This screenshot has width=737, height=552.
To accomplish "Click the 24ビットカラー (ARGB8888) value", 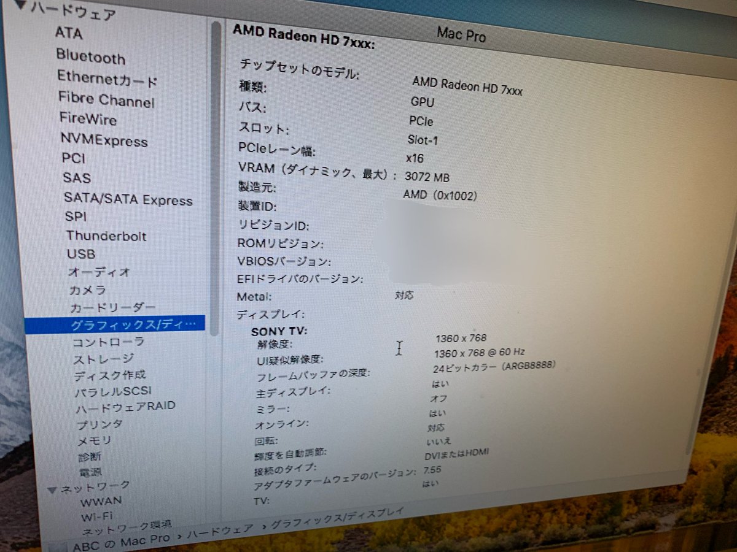I will pyautogui.click(x=494, y=366).
